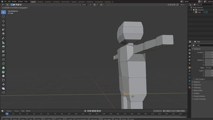Collapse the Transform panel
This screenshot has width=213, height=120.
[197, 49]
